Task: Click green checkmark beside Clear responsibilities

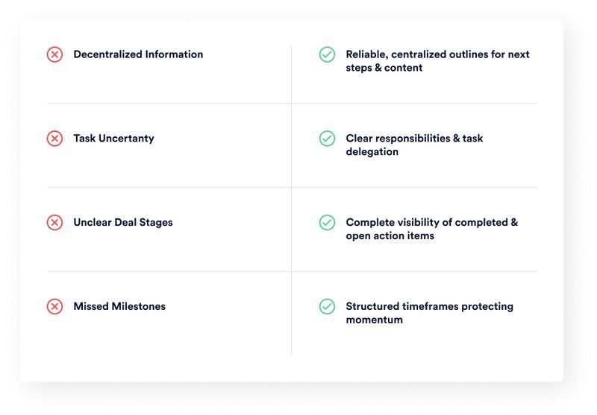Action: tap(327, 139)
